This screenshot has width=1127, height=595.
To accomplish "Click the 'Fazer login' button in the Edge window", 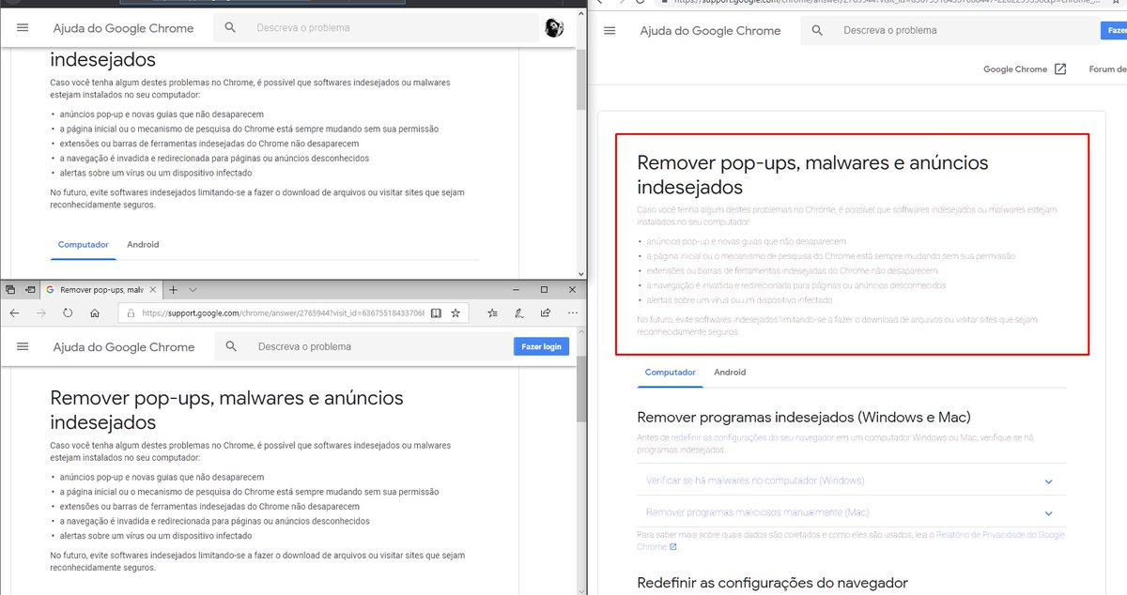I will (542, 346).
